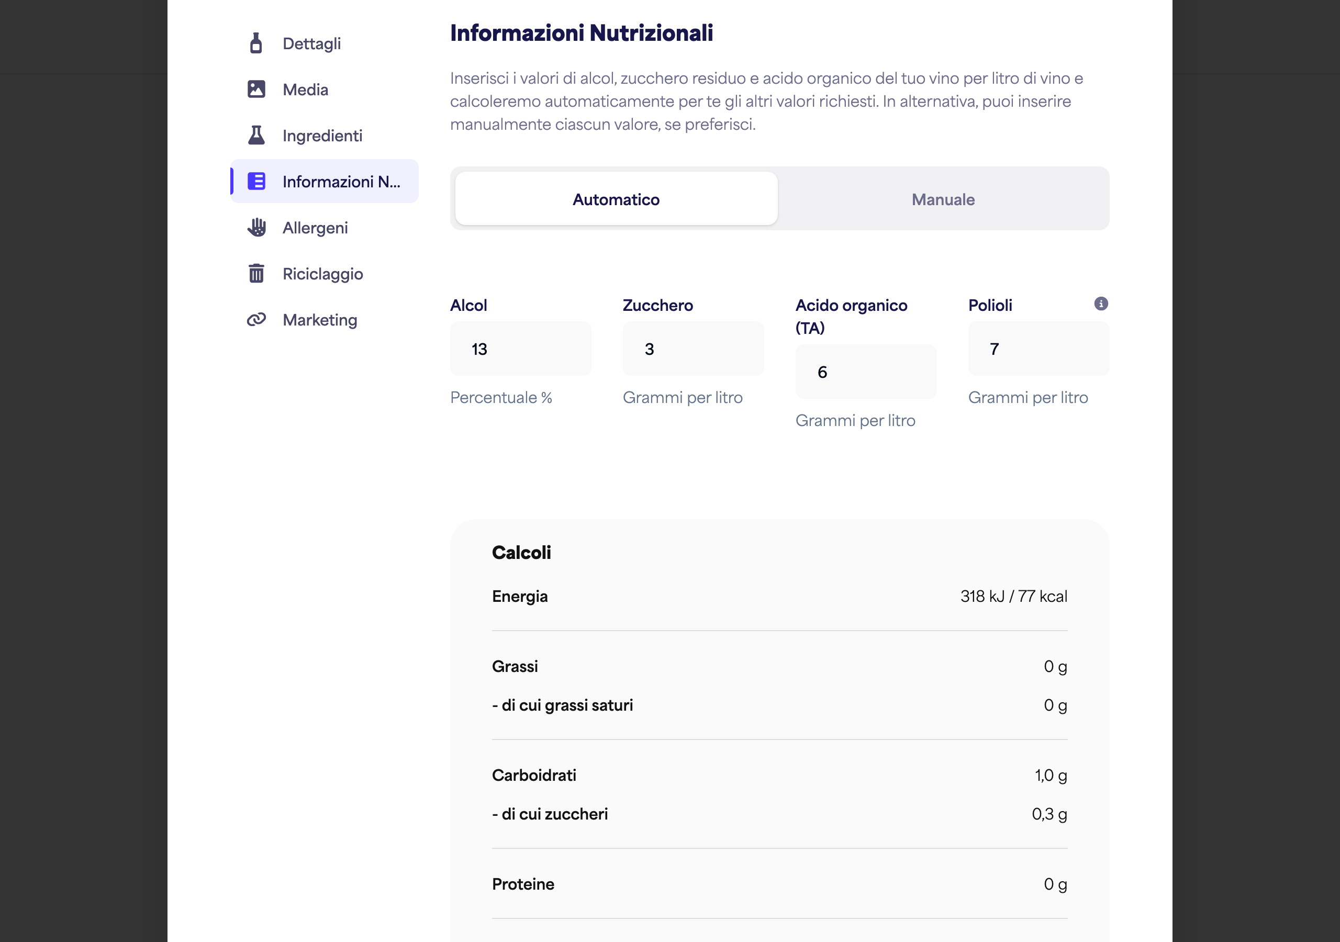Click the info icon next to Polioli
Image resolution: width=1340 pixels, height=942 pixels.
coord(1101,304)
